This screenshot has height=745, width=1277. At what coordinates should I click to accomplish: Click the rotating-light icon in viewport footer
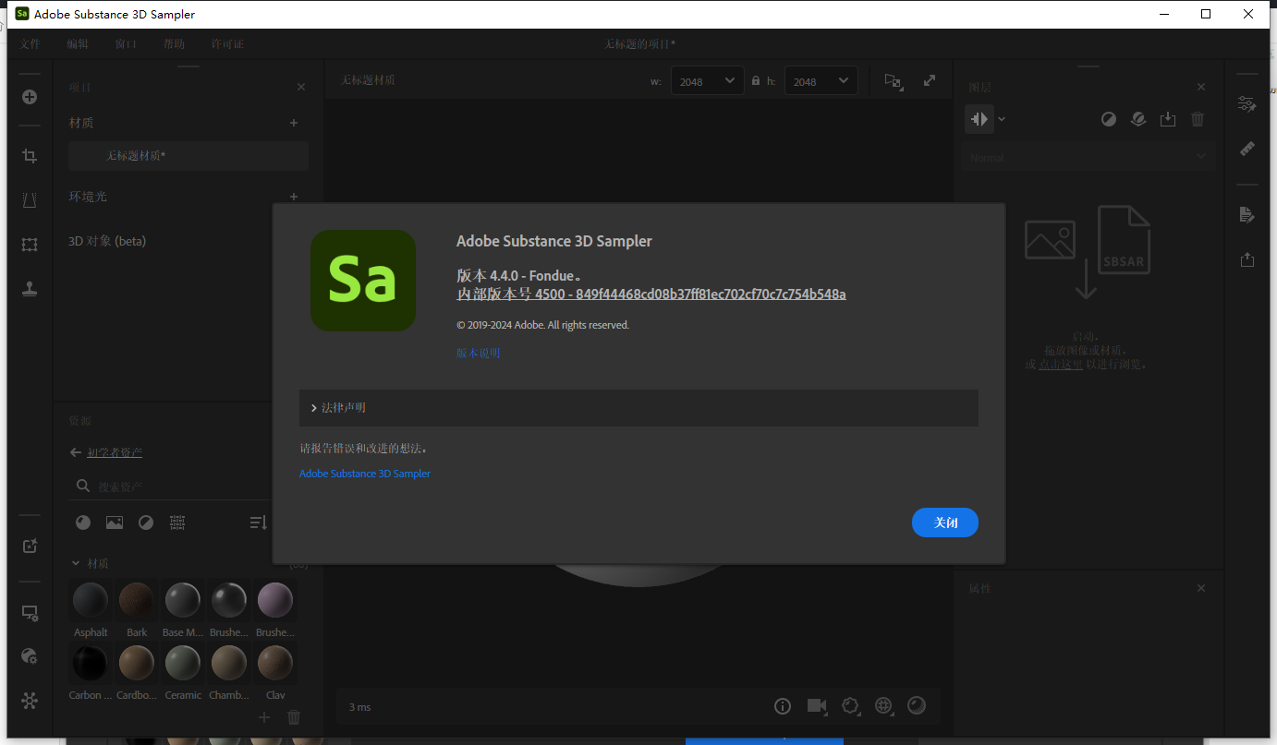851,706
